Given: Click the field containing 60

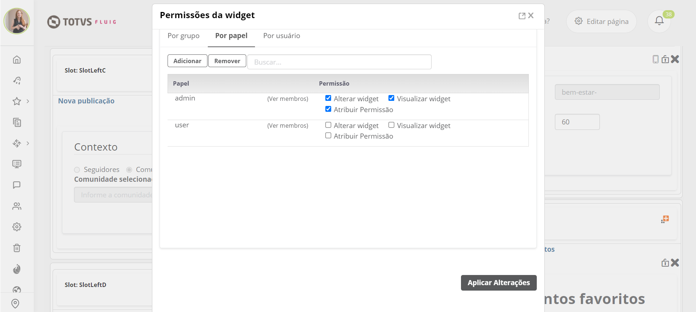Looking at the screenshot, I should (x=577, y=122).
